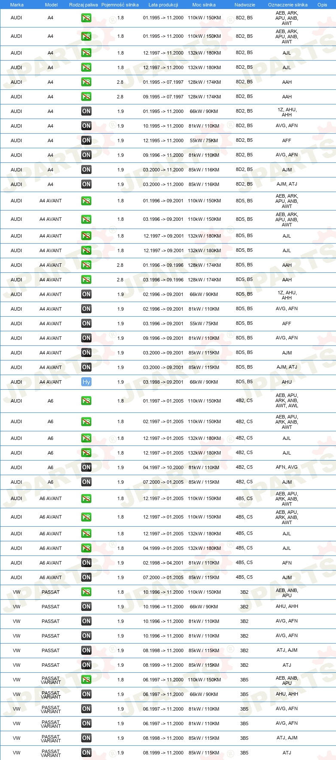Image resolution: width=336 pixels, height=760 pixels.
Task: Click petrol icon in A4 AVANT 2.8 row dated 01.1996
Action: click(86, 265)
